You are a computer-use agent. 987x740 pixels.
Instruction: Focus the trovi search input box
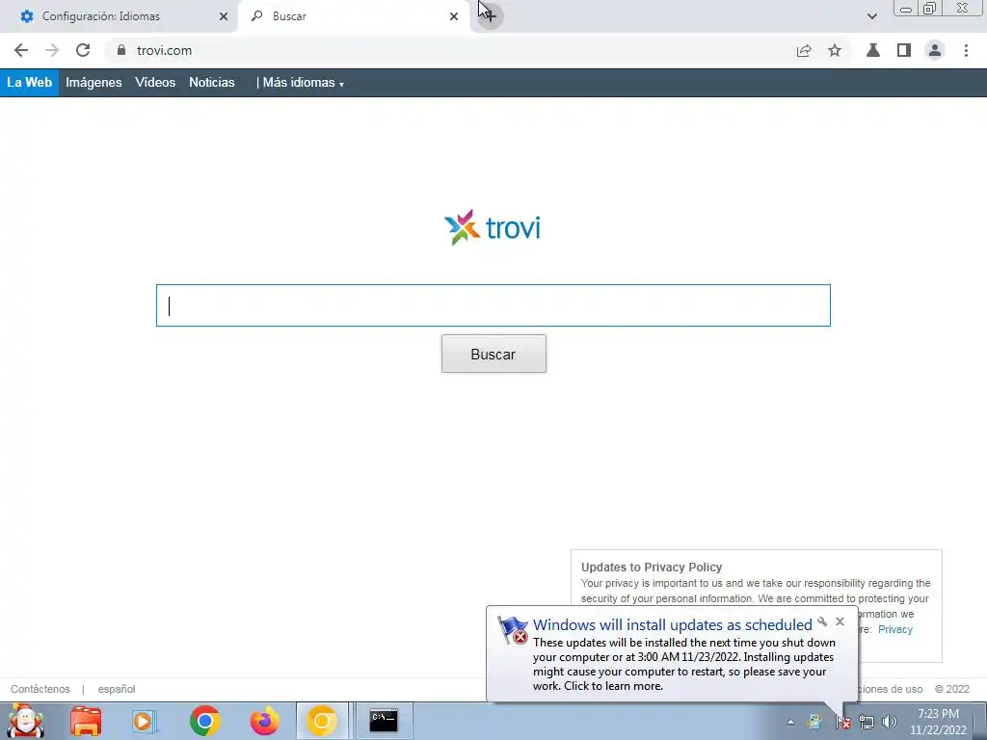[x=493, y=305]
